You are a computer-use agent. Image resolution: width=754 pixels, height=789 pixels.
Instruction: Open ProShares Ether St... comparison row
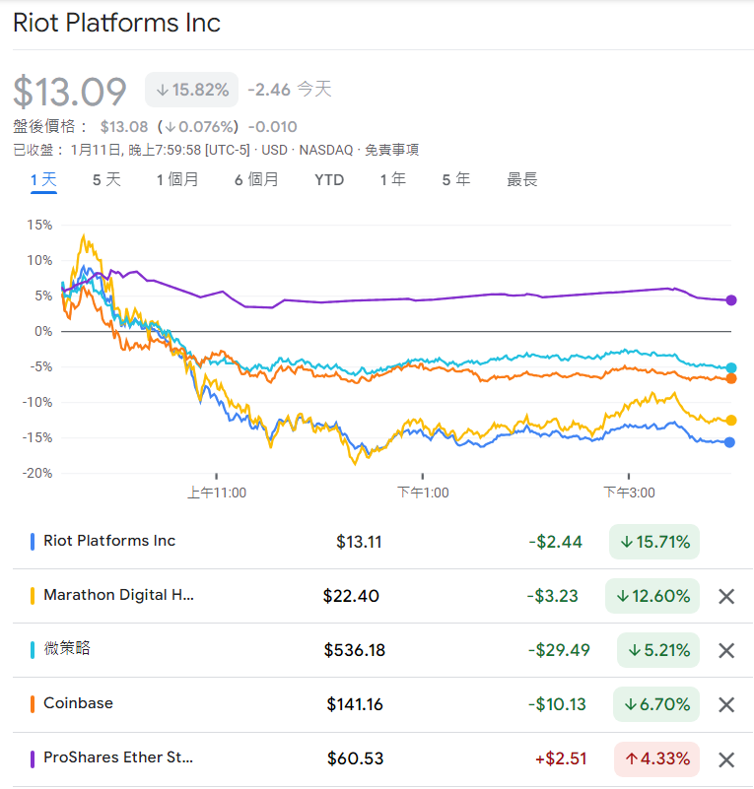(382, 759)
